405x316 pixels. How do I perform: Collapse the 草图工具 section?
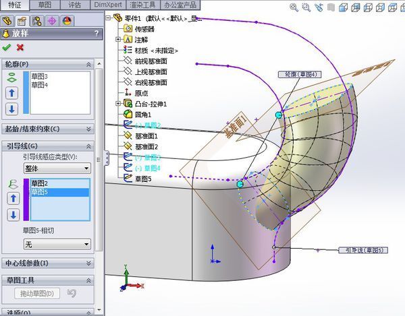pyautogui.click(x=88, y=280)
